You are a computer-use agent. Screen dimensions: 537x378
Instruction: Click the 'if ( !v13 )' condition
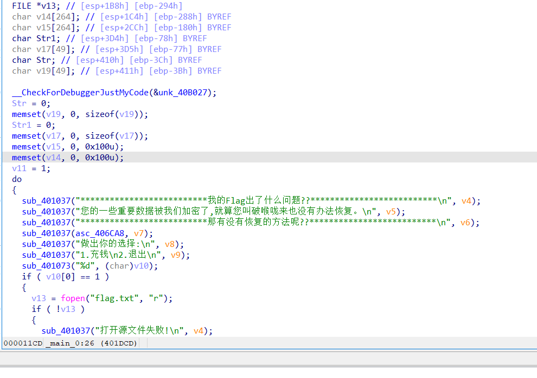point(58,309)
